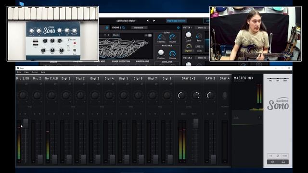Screen dimensions: 308x173
Task: Click the Digi 5 phase icon
Action: click(127, 84)
